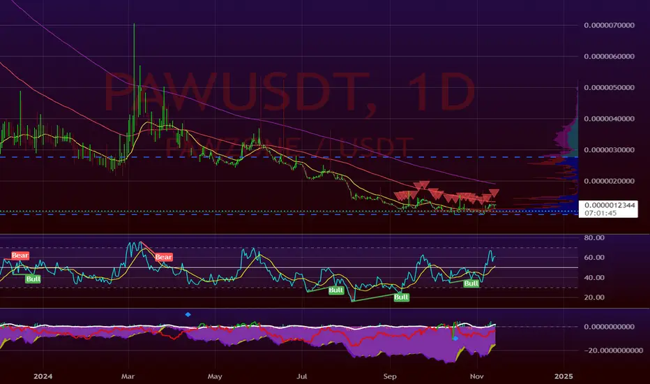The height and width of the screenshot is (384, 650).
Task: Click the 0.0000000000 lower indicator axis value
Action: [609, 327]
